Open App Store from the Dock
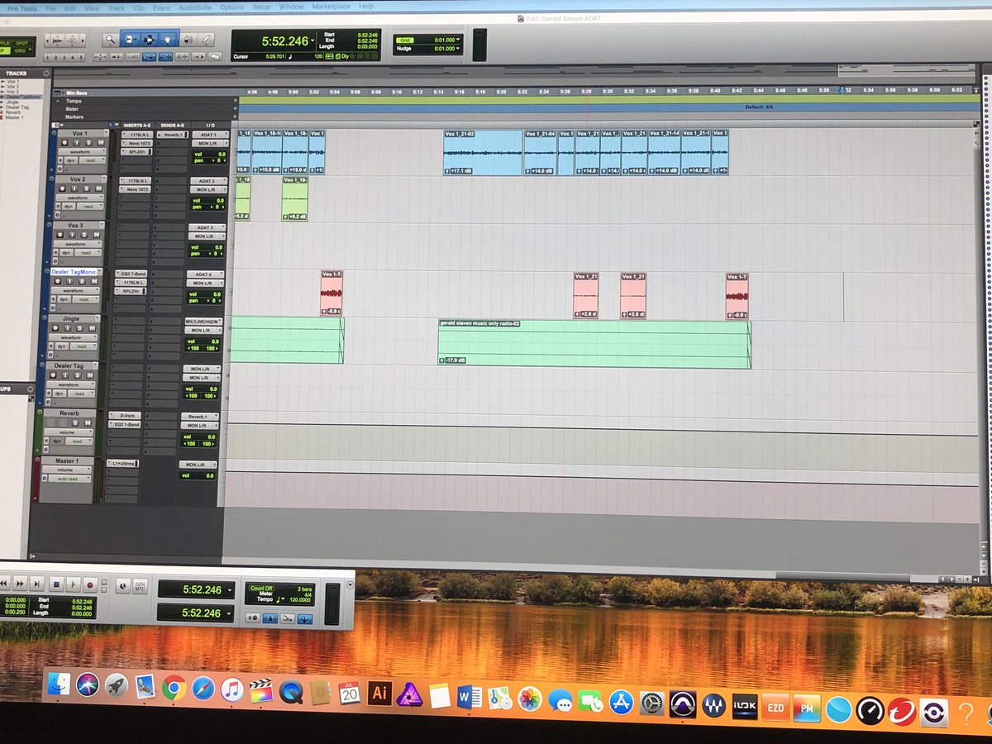 pos(621,703)
